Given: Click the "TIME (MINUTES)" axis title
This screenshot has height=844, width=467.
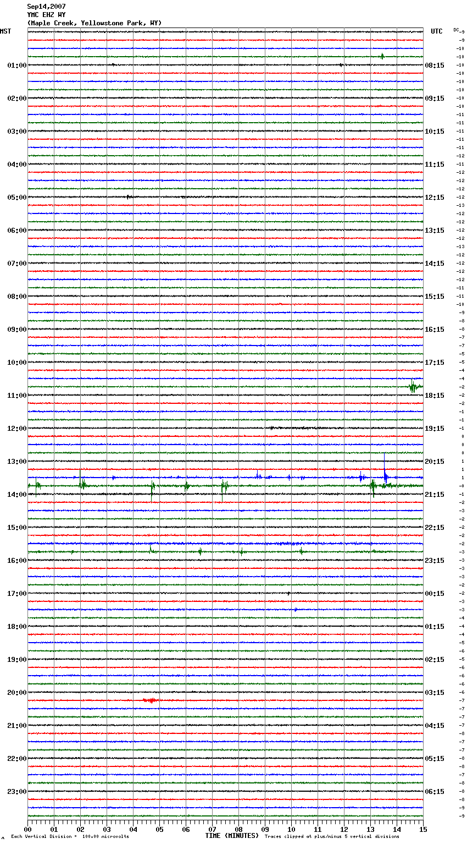Looking at the screenshot, I should 232,836.
